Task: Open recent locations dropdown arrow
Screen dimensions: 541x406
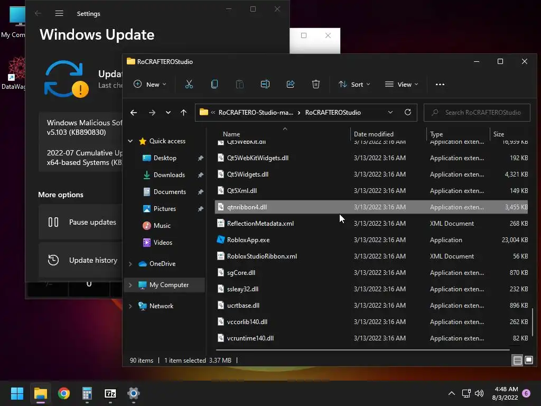Action: point(168,113)
